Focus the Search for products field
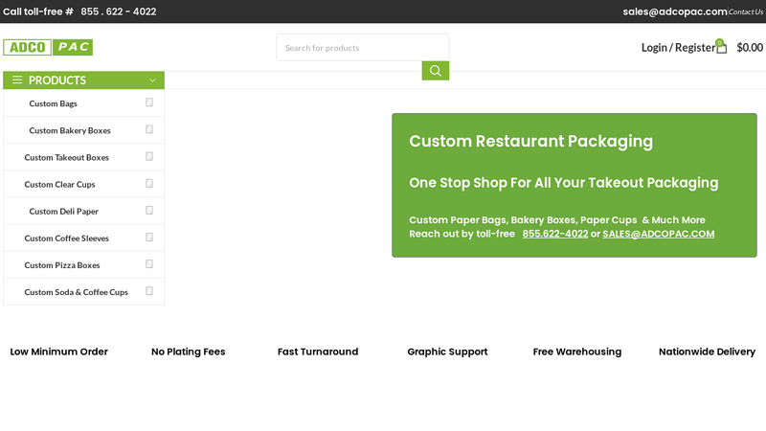The height and width of the screenshot is (431, 766). coord(363,47)
